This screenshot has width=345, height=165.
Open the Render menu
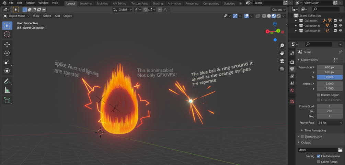point(30,3)
